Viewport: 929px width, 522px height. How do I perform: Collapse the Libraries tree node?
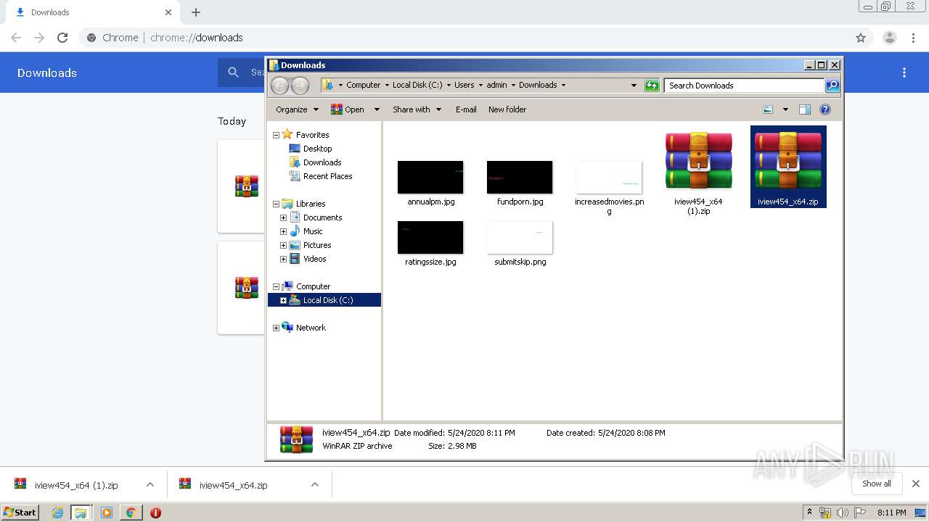(276, 204)
